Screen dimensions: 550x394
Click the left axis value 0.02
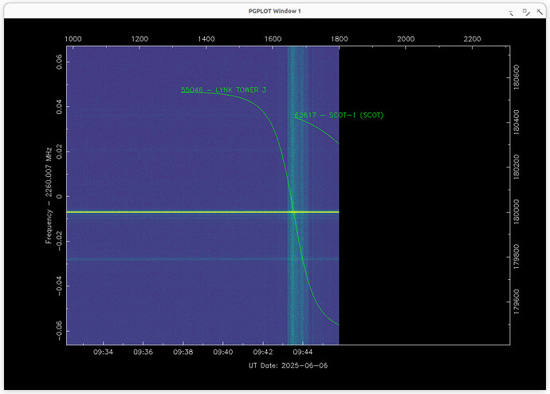click(58, 152)
